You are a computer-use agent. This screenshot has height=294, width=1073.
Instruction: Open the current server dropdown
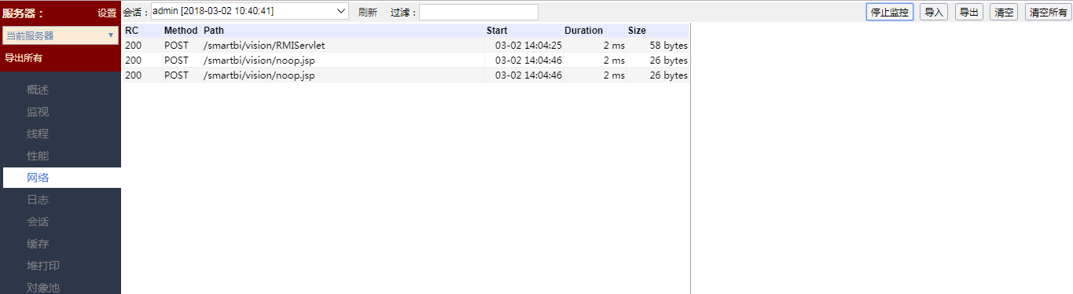tap(60, 35)
